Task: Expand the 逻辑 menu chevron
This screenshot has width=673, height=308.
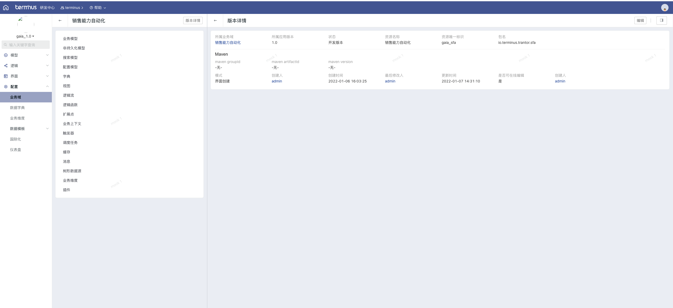Action: [47, 65]
